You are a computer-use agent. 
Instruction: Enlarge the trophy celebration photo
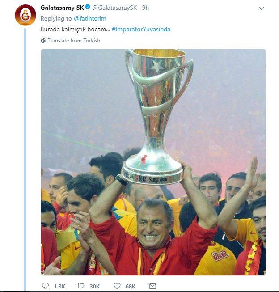[153, 162]
